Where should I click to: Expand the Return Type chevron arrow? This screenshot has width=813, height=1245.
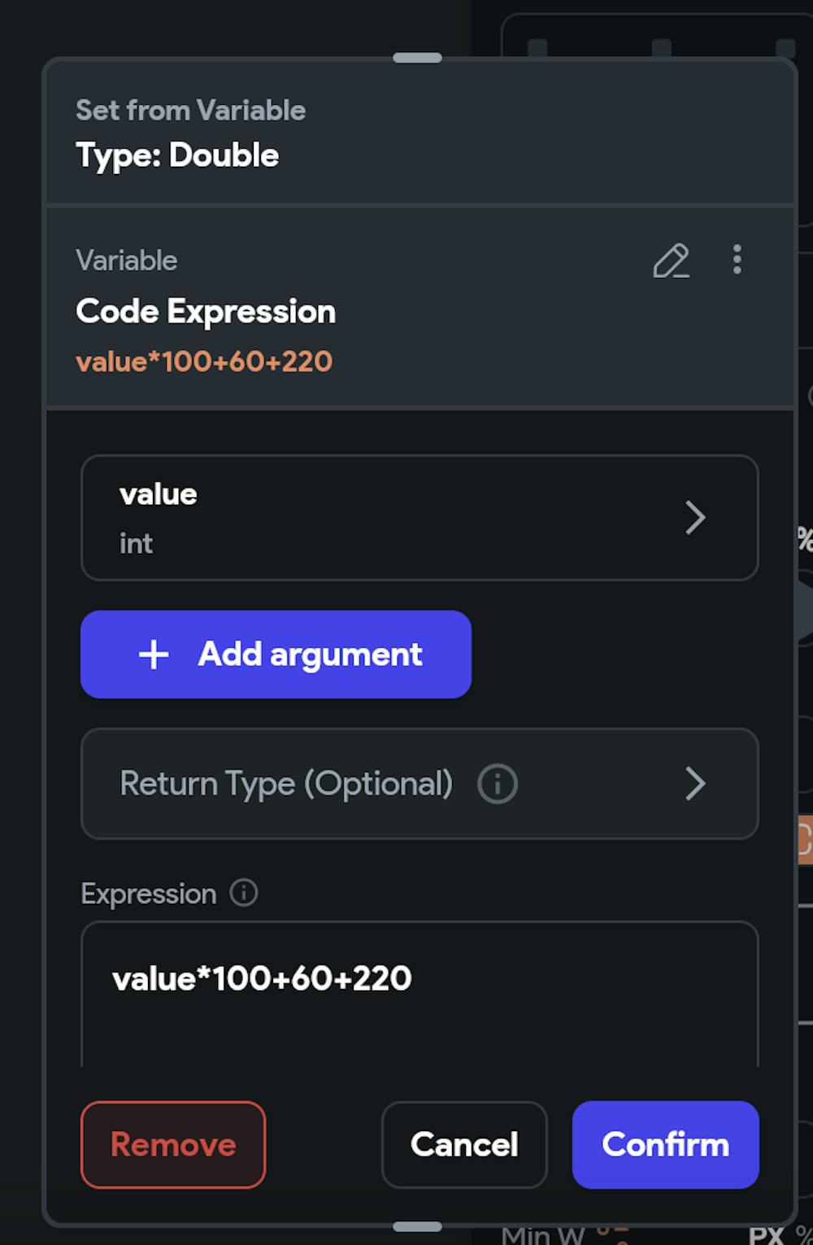pos(695,784)
